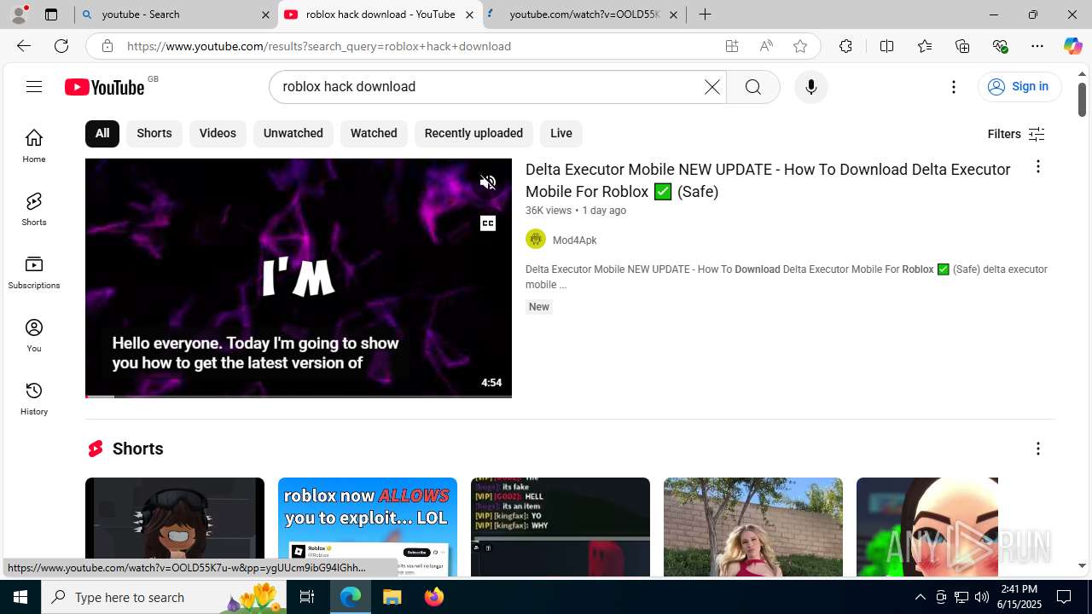Open browser extensions icon
This screenshot has height=614, width=1092.
(x=845, y=46)
